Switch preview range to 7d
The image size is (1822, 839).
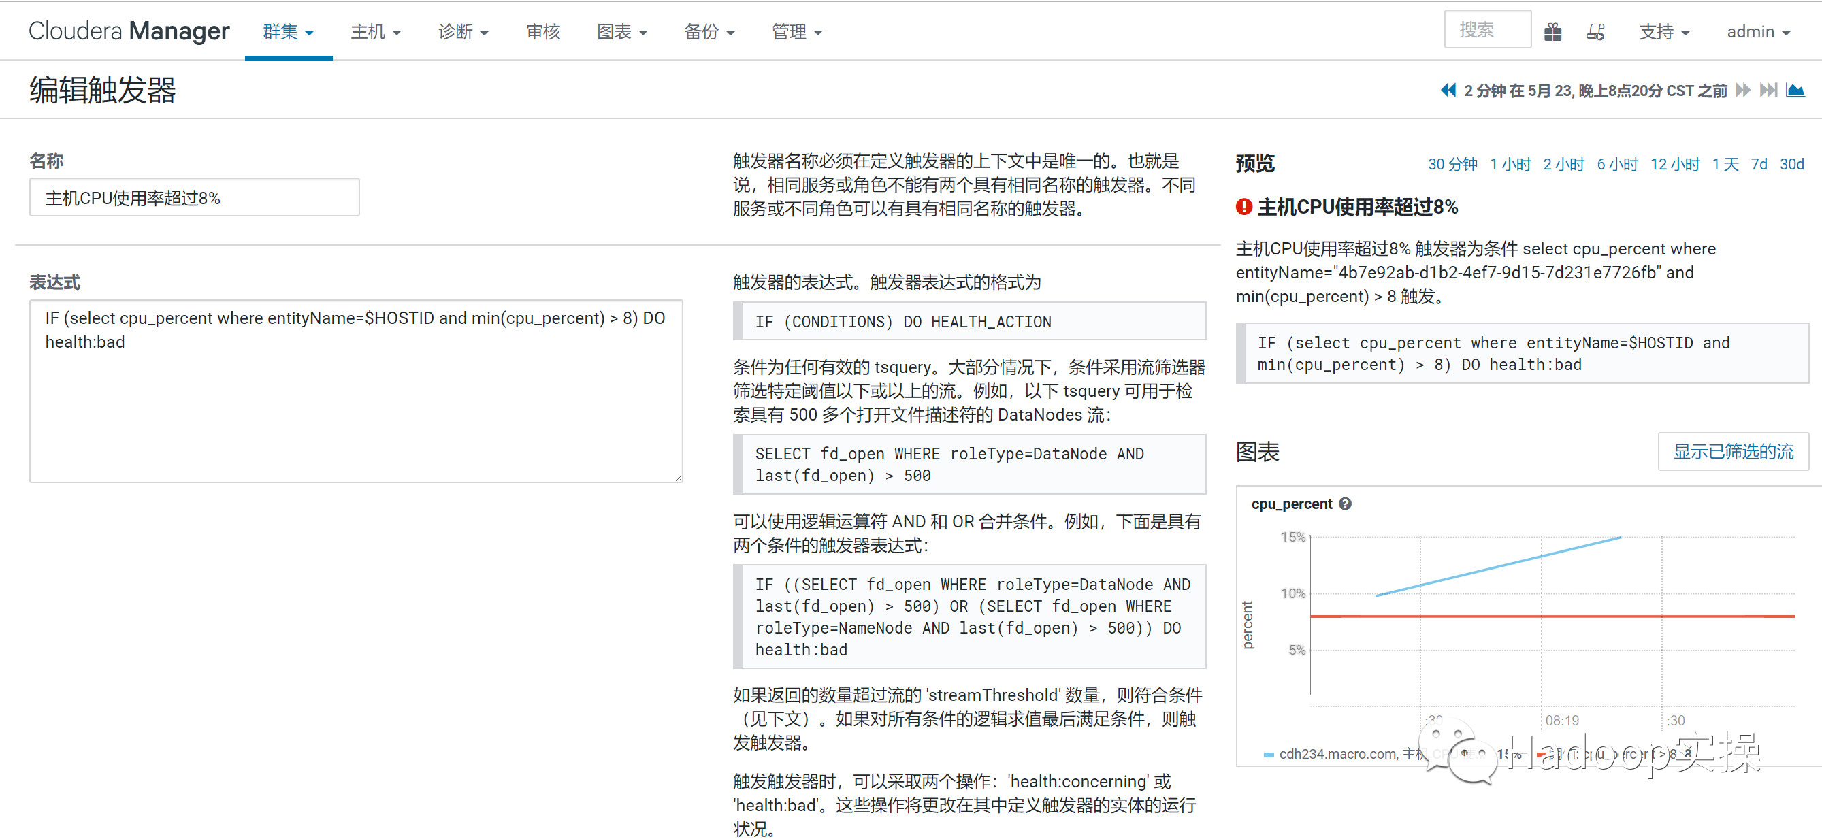pyautogui.click(x=1760, y=164)
